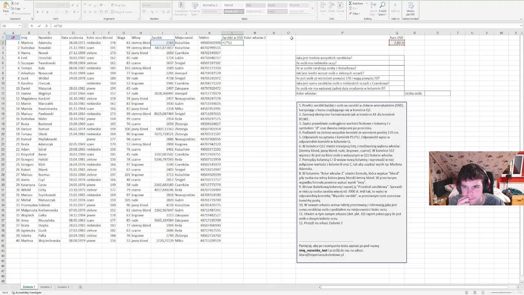The width and height of the screenshot is (524, 295).
Task: Click Merge & Center
Action: (x=122, y=12)
